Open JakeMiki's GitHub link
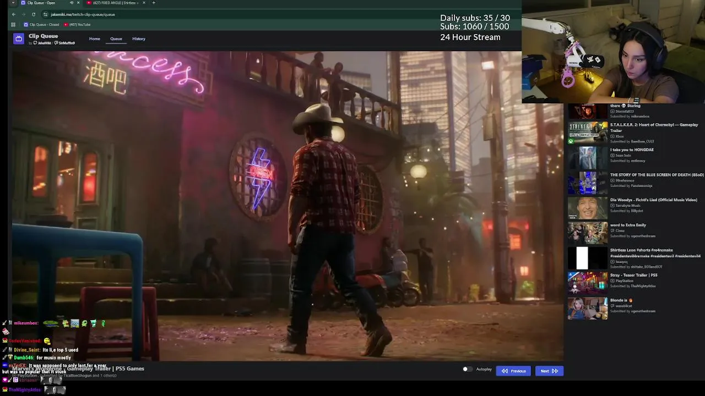The height and width of the screenshot is (396, 705). [x=44, y=43]
